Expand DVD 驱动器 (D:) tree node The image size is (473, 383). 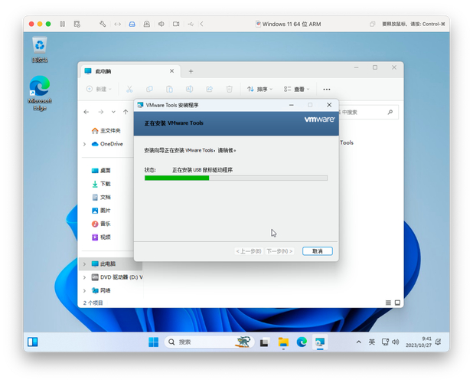pos(84,277)
